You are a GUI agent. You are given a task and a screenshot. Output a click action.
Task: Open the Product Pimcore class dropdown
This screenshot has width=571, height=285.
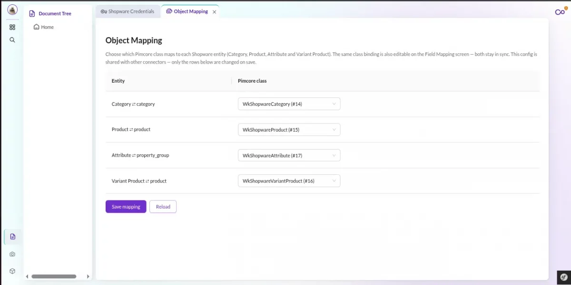click(x=289, y=130)
